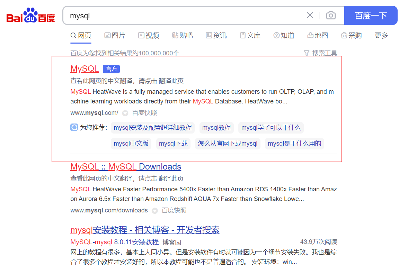Click 翻译此页 under MySQL Downloads result
This screenshot has width=399, height=265.
171,179
